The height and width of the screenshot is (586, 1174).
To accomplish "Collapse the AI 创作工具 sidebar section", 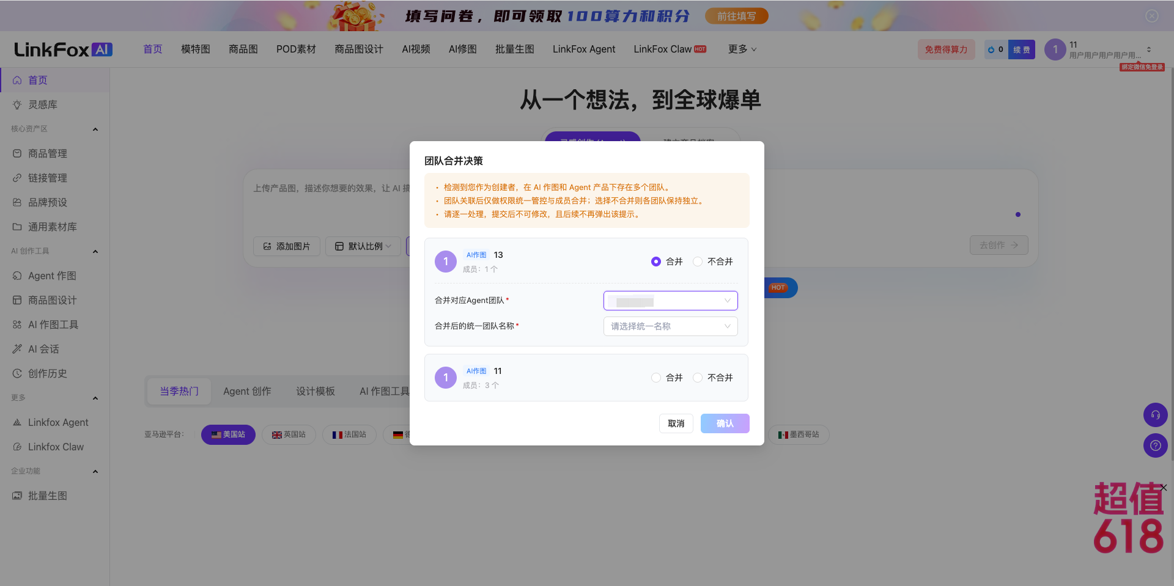I will (95, 251).
